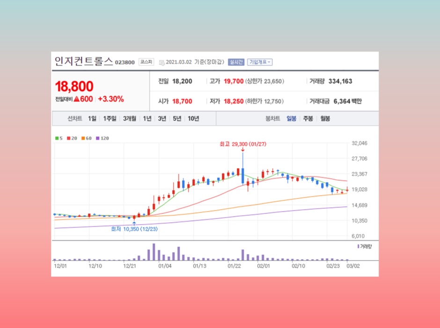
Task: Click the 12/01 date axis label
Action: [60, 266]
